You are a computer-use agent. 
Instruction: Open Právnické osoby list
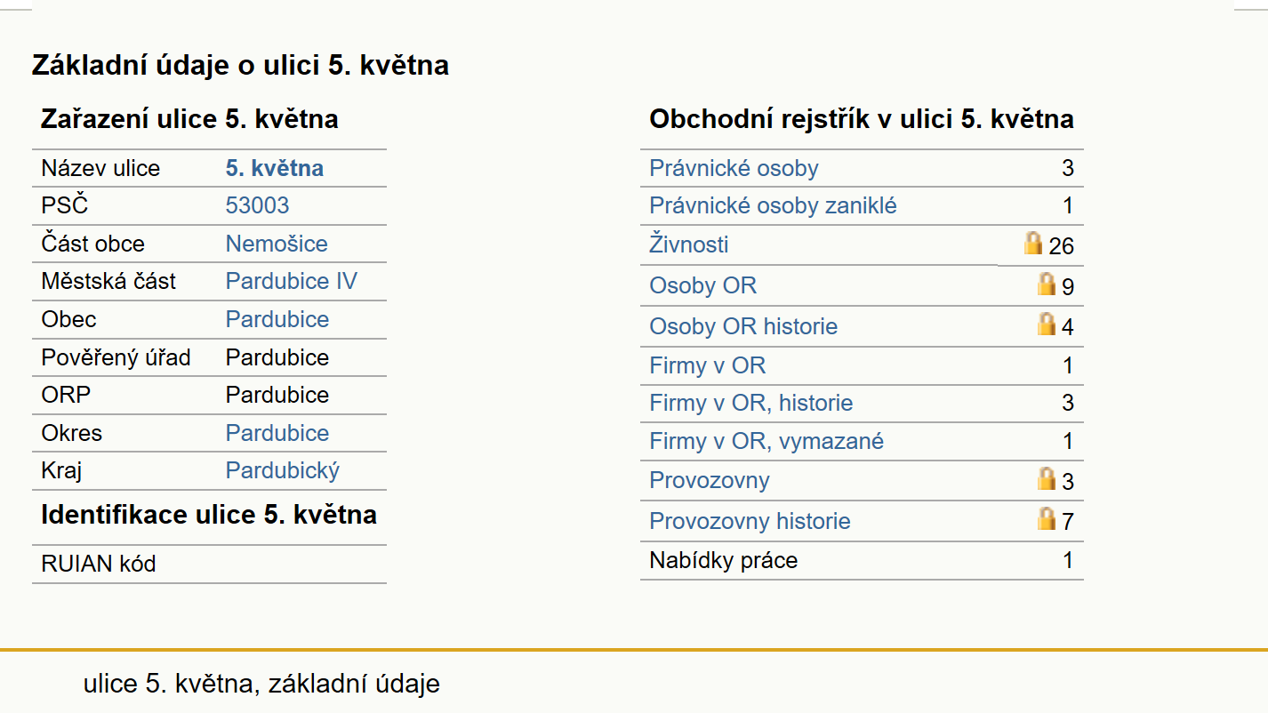click(x=734, y=168)
